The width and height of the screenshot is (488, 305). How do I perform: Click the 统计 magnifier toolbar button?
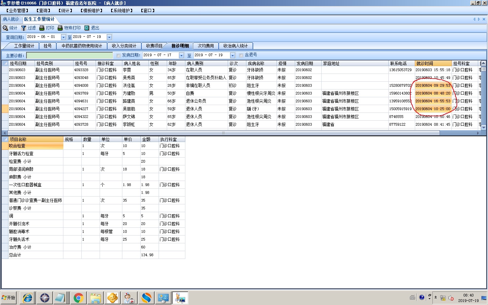(x=10, y=28)
